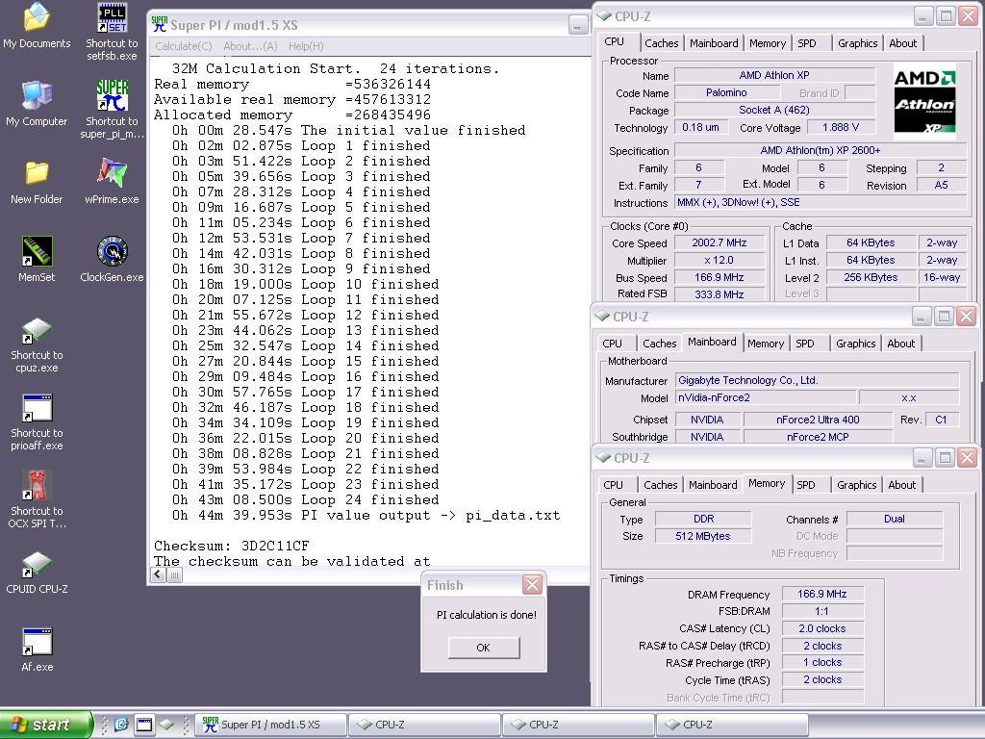985x739 pixels.
Task: Open My Documents desktop icon
Action: [37, 25]
